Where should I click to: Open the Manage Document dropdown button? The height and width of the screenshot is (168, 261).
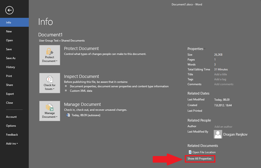click(50, 111)
